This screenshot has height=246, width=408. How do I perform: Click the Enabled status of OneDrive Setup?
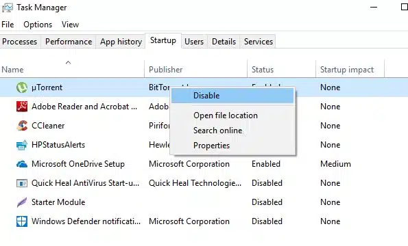click(x=266, y=164)
